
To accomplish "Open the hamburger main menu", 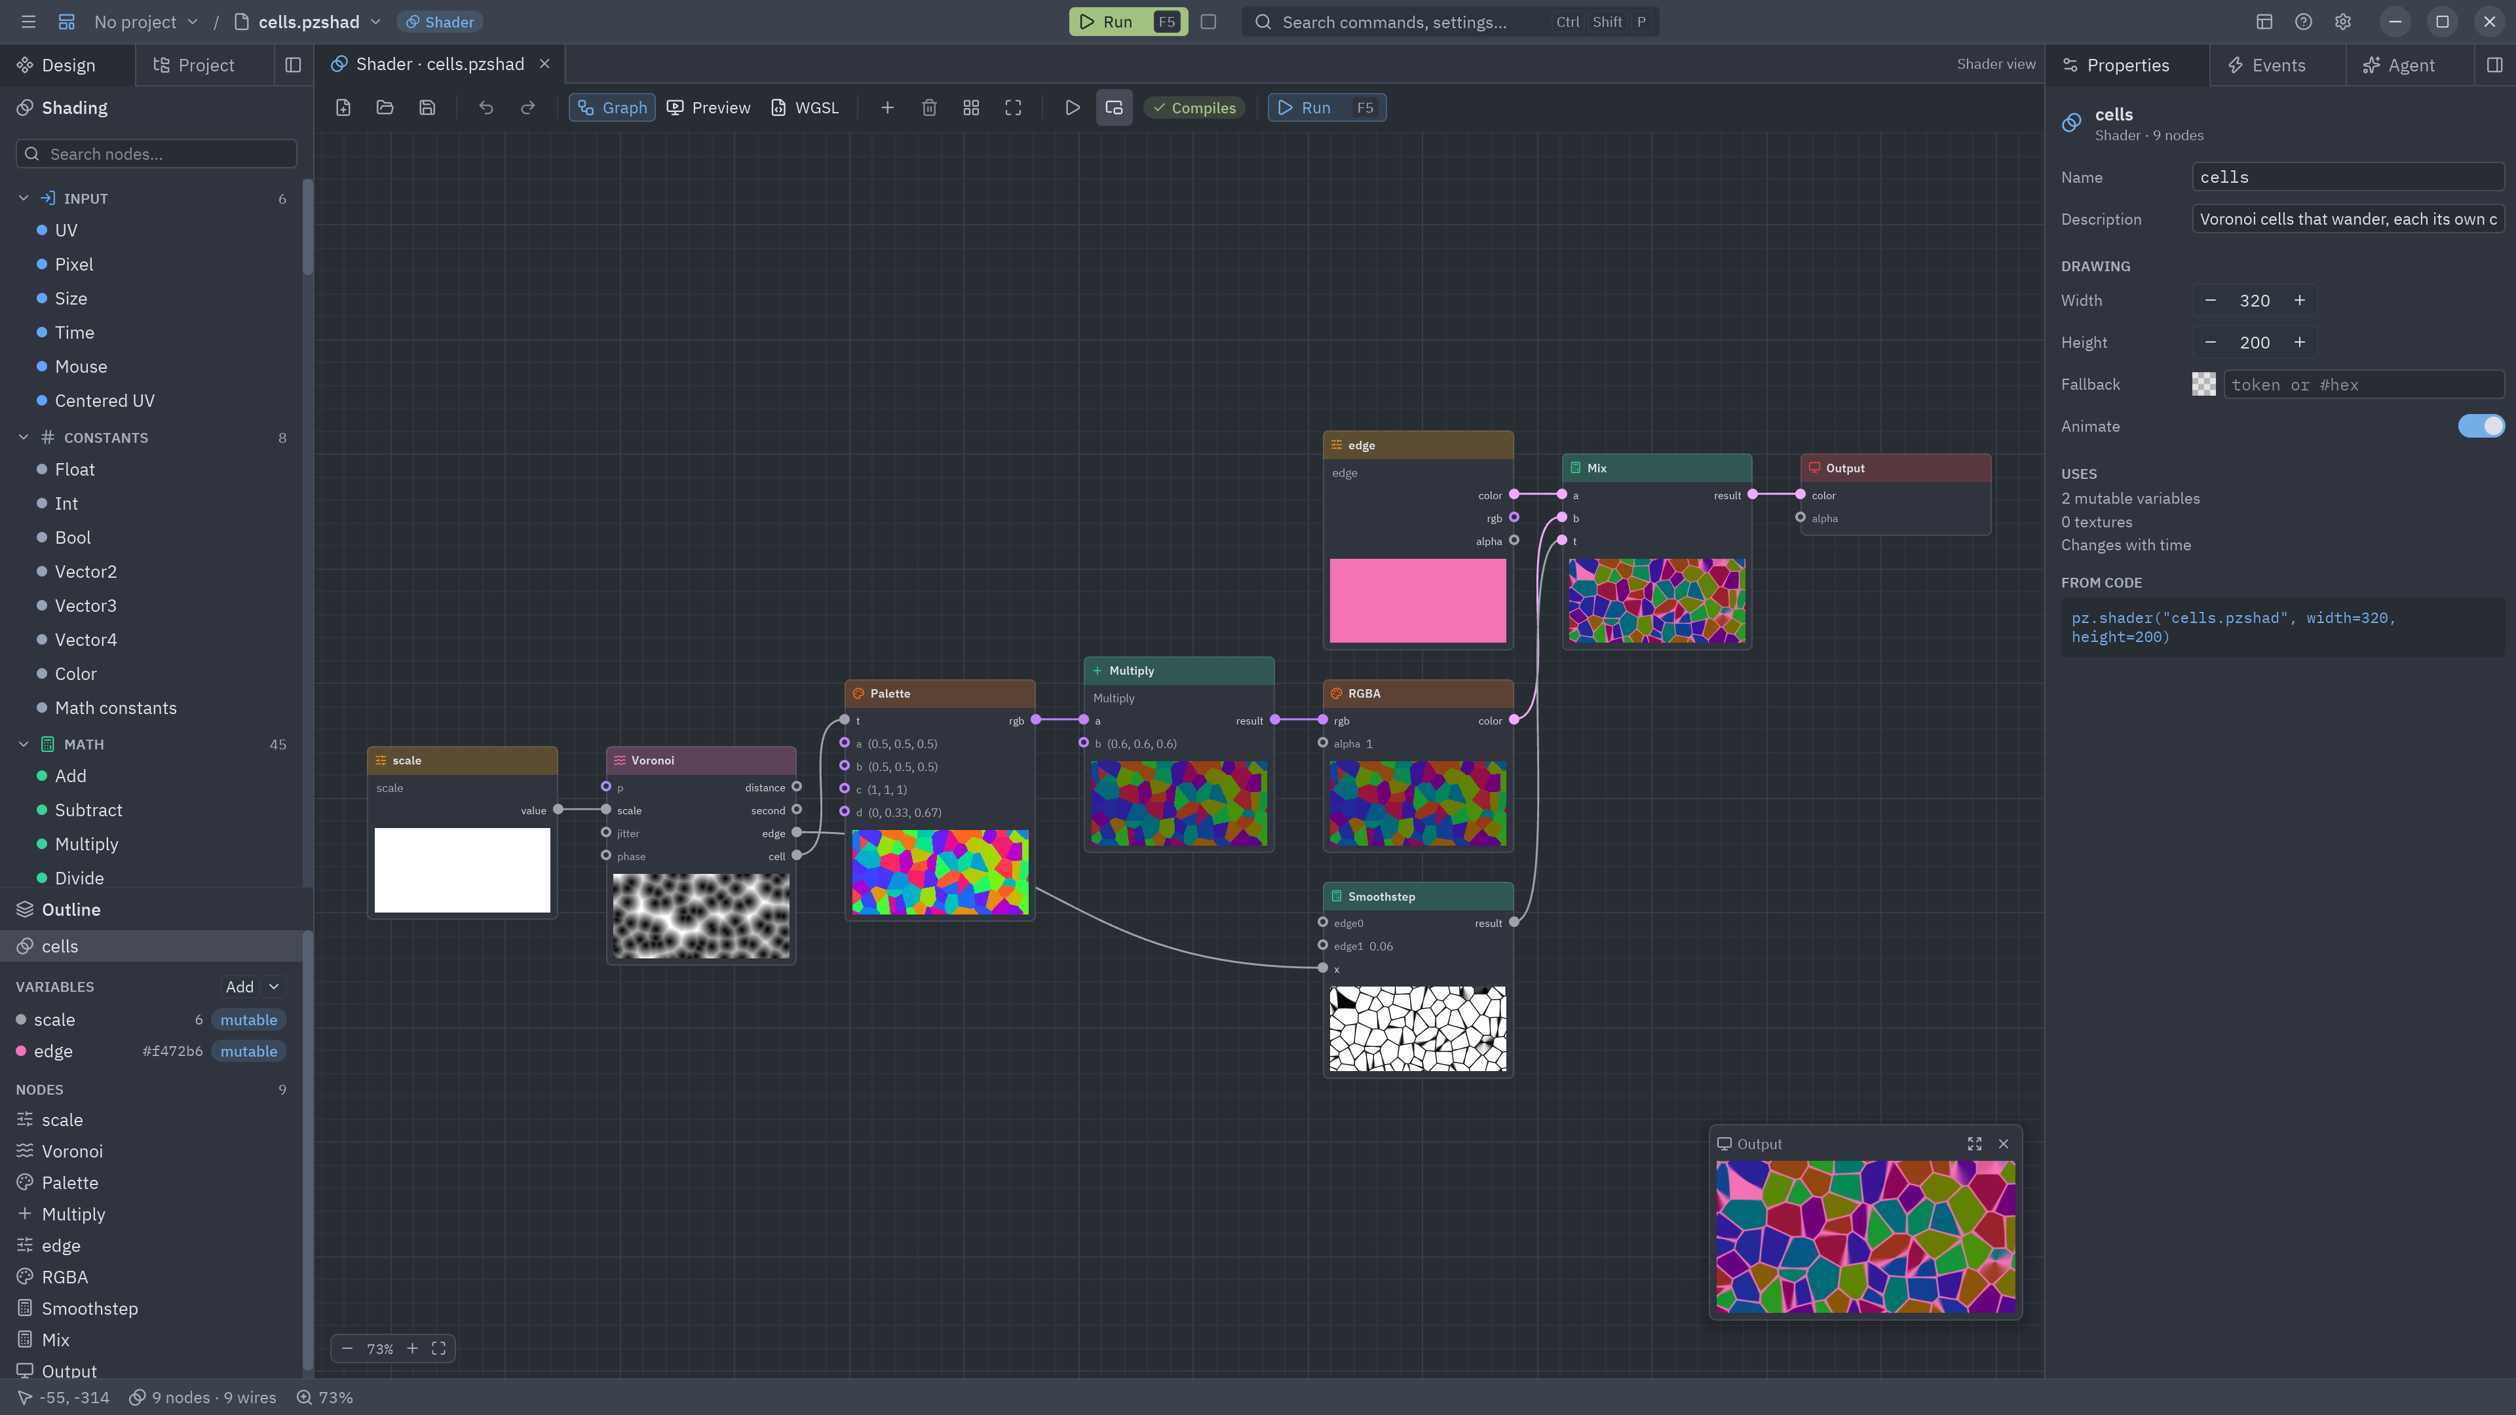I will (x=28, y=22).
